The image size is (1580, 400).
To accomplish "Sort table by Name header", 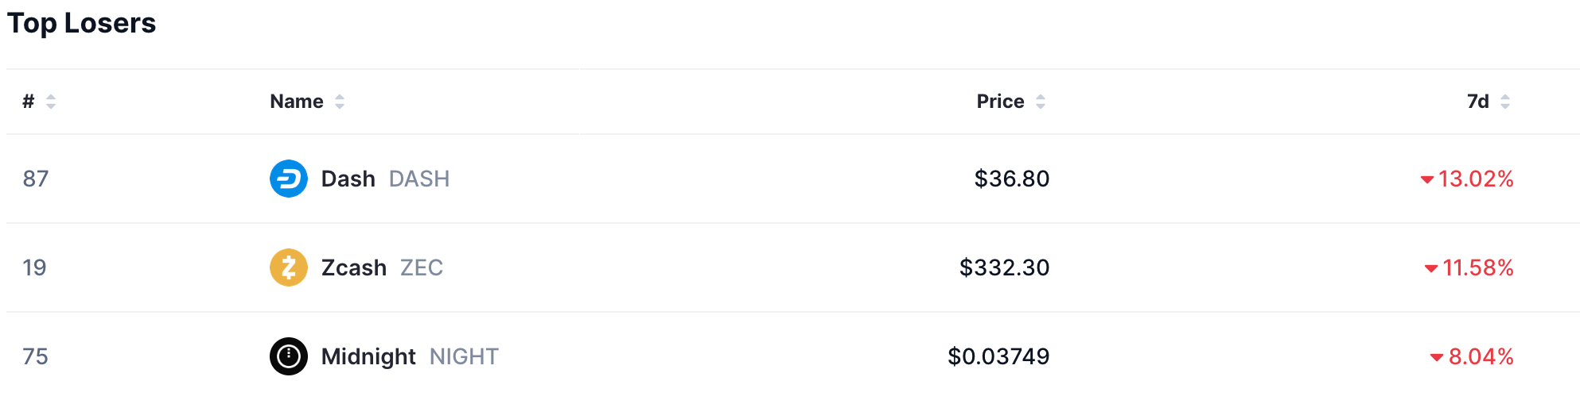I will click(x=297, y=102).
